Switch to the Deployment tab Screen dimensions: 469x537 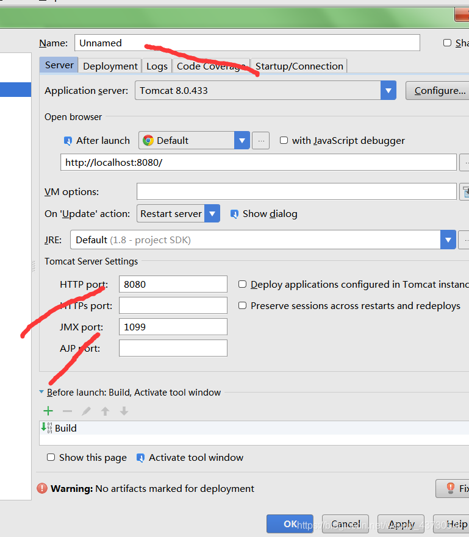click(x=110, y=66)
